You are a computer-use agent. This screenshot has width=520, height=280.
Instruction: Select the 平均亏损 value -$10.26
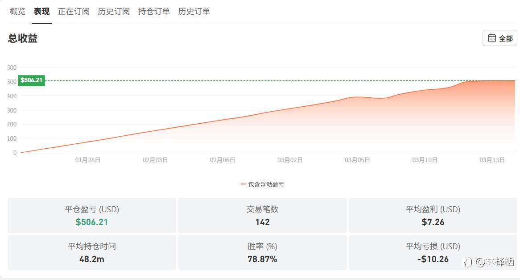tap(433, 259)
